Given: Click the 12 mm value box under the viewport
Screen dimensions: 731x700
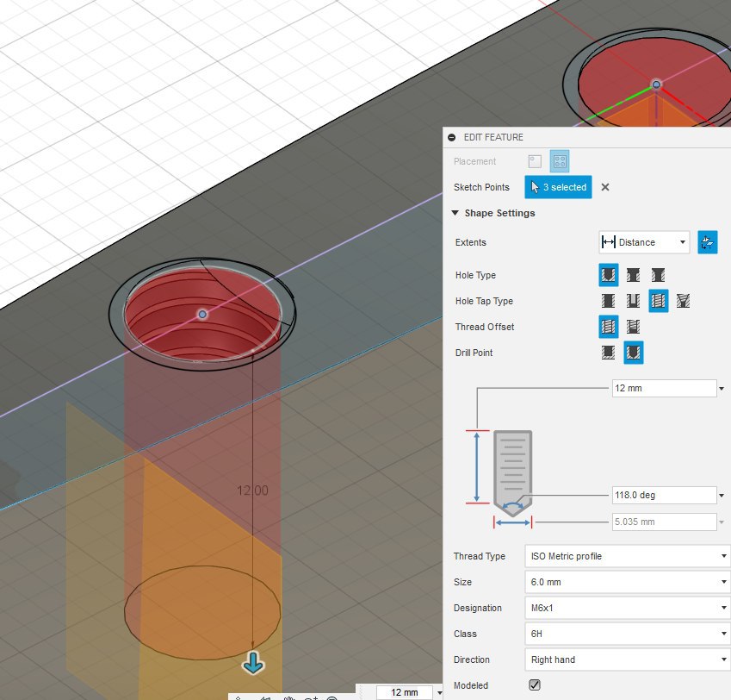Looking at the screenshot, I should (x=405, y=692).
